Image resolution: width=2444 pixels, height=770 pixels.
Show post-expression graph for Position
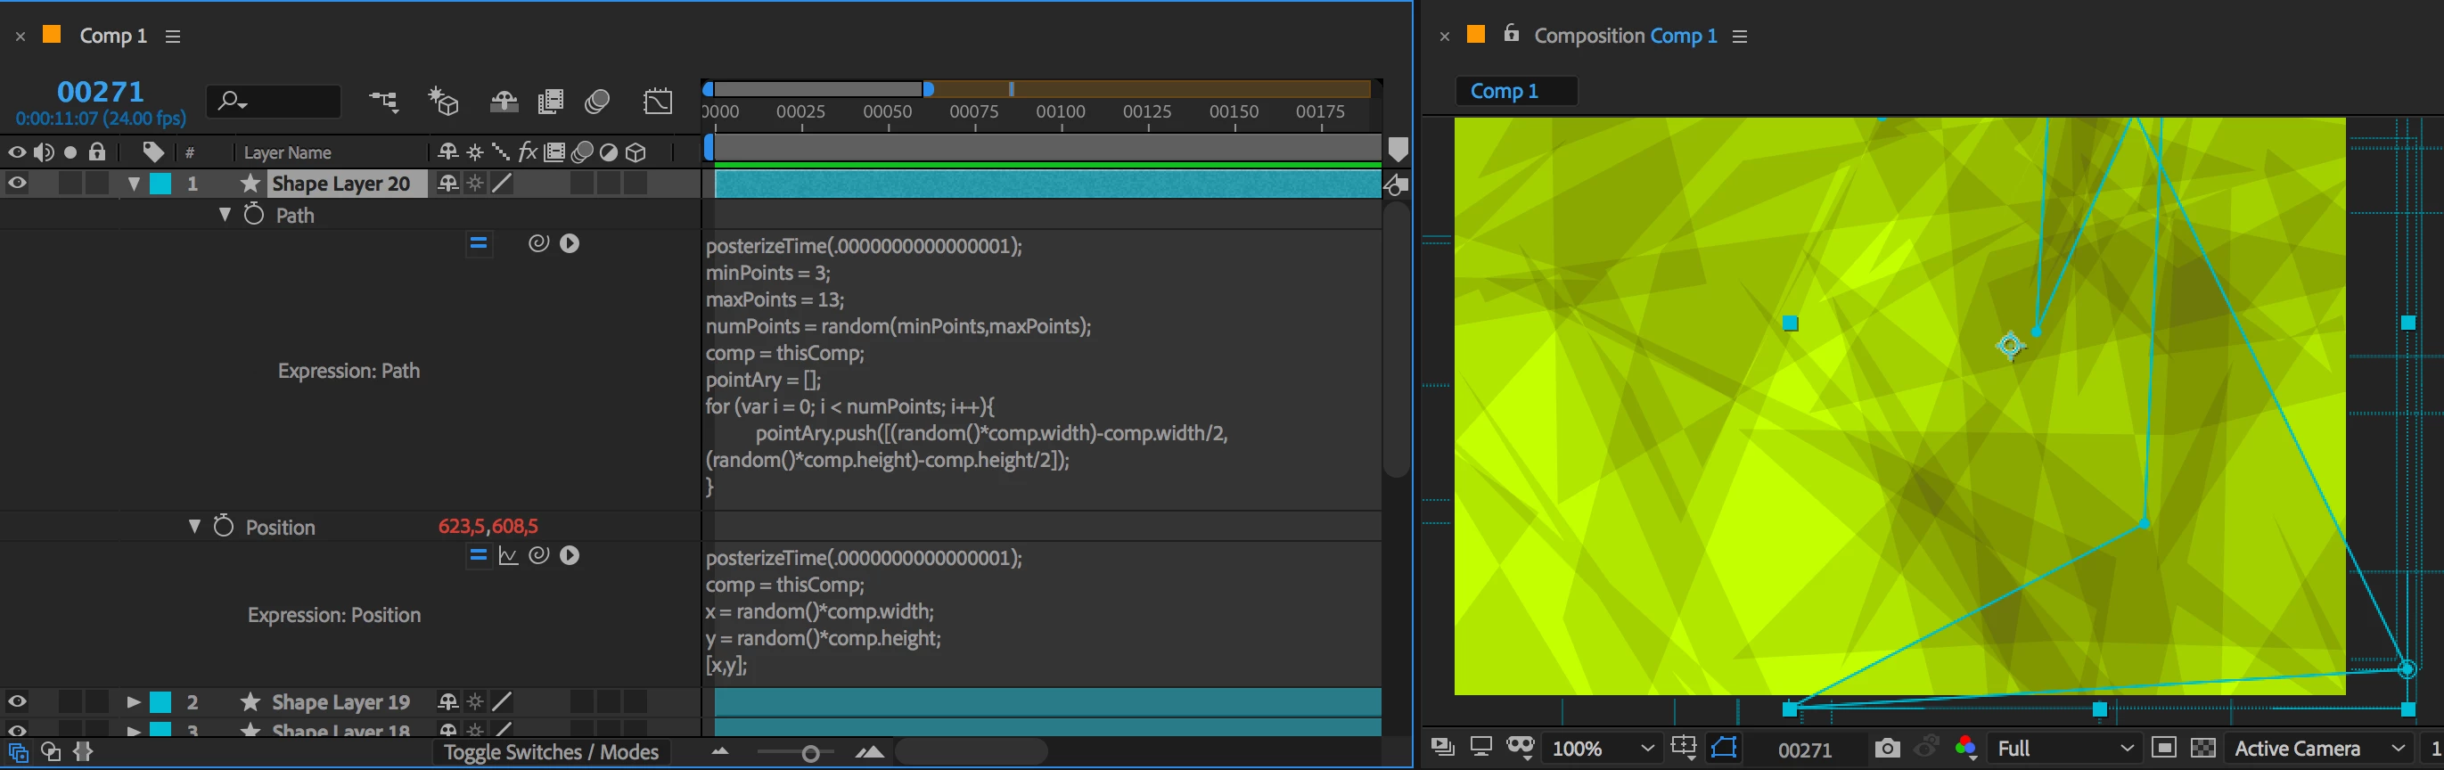509,556
